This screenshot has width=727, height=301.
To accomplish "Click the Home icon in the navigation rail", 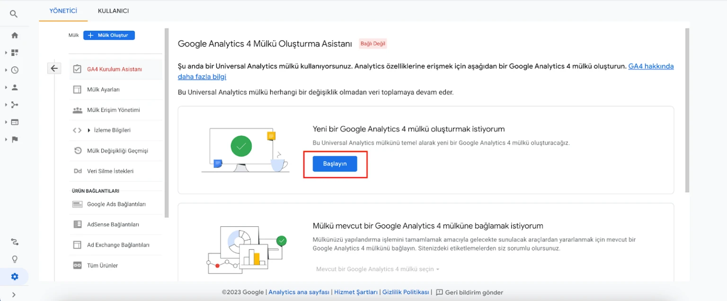I will (14, 35).
